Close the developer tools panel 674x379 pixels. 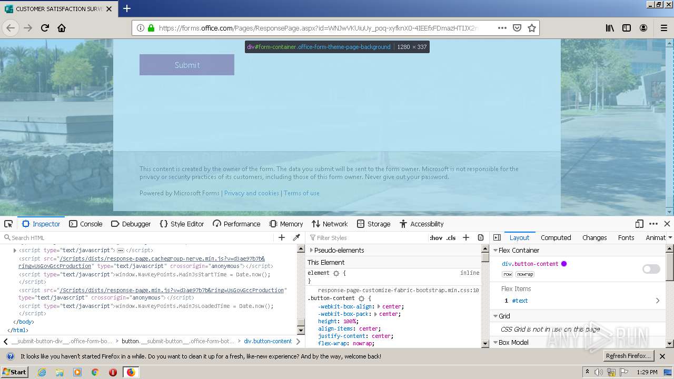(667, 224)
